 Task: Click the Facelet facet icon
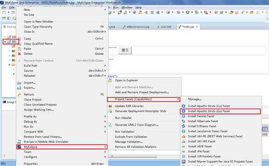pos(184,116)
